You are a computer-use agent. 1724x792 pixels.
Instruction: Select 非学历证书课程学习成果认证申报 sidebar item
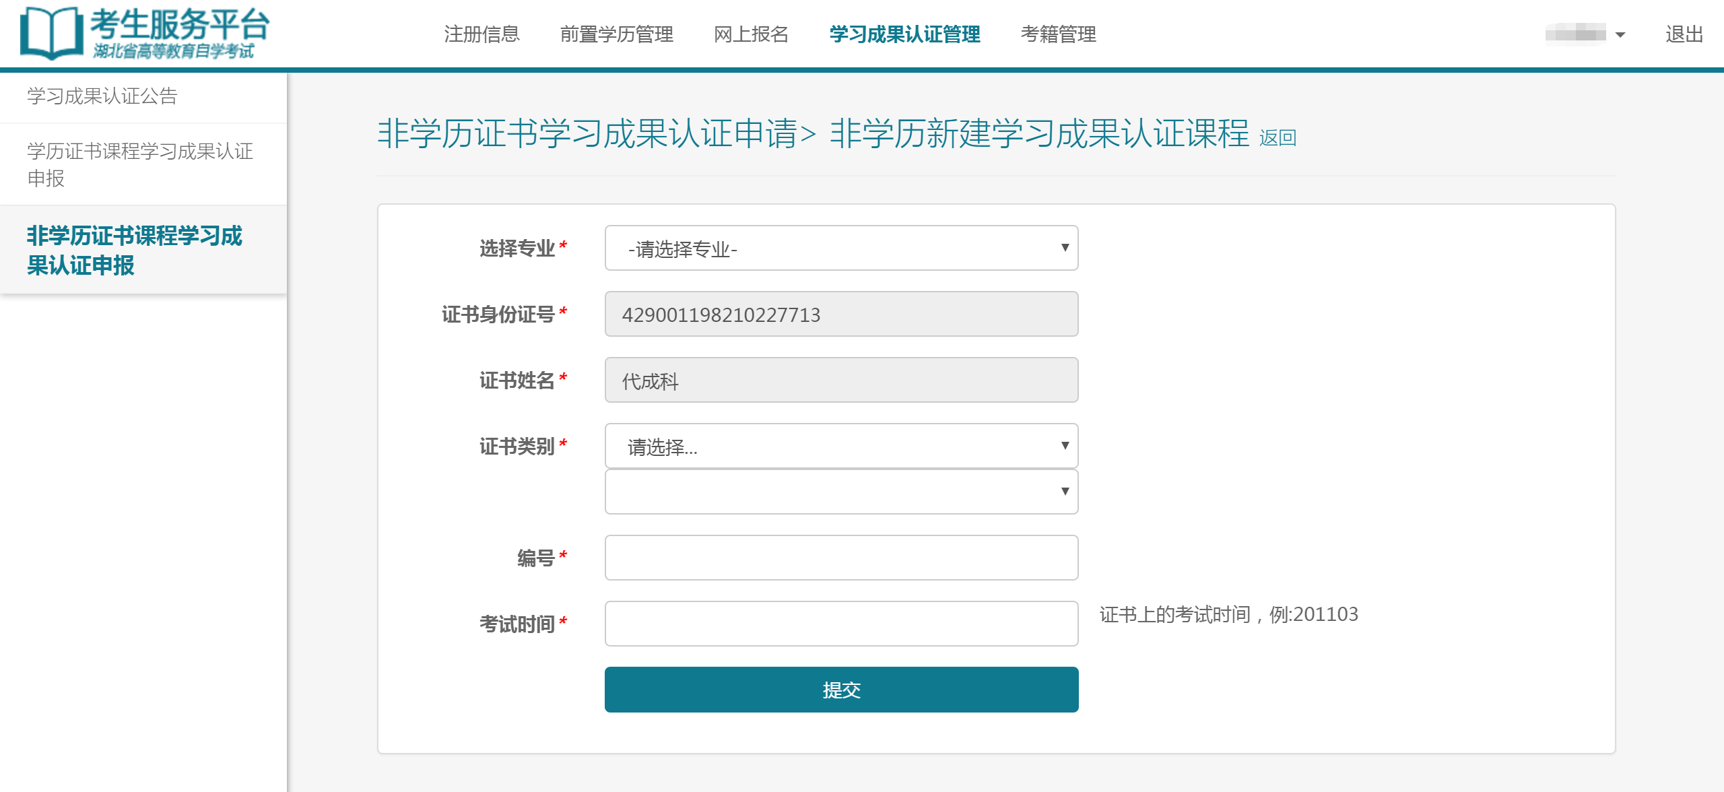pos(135,250)
